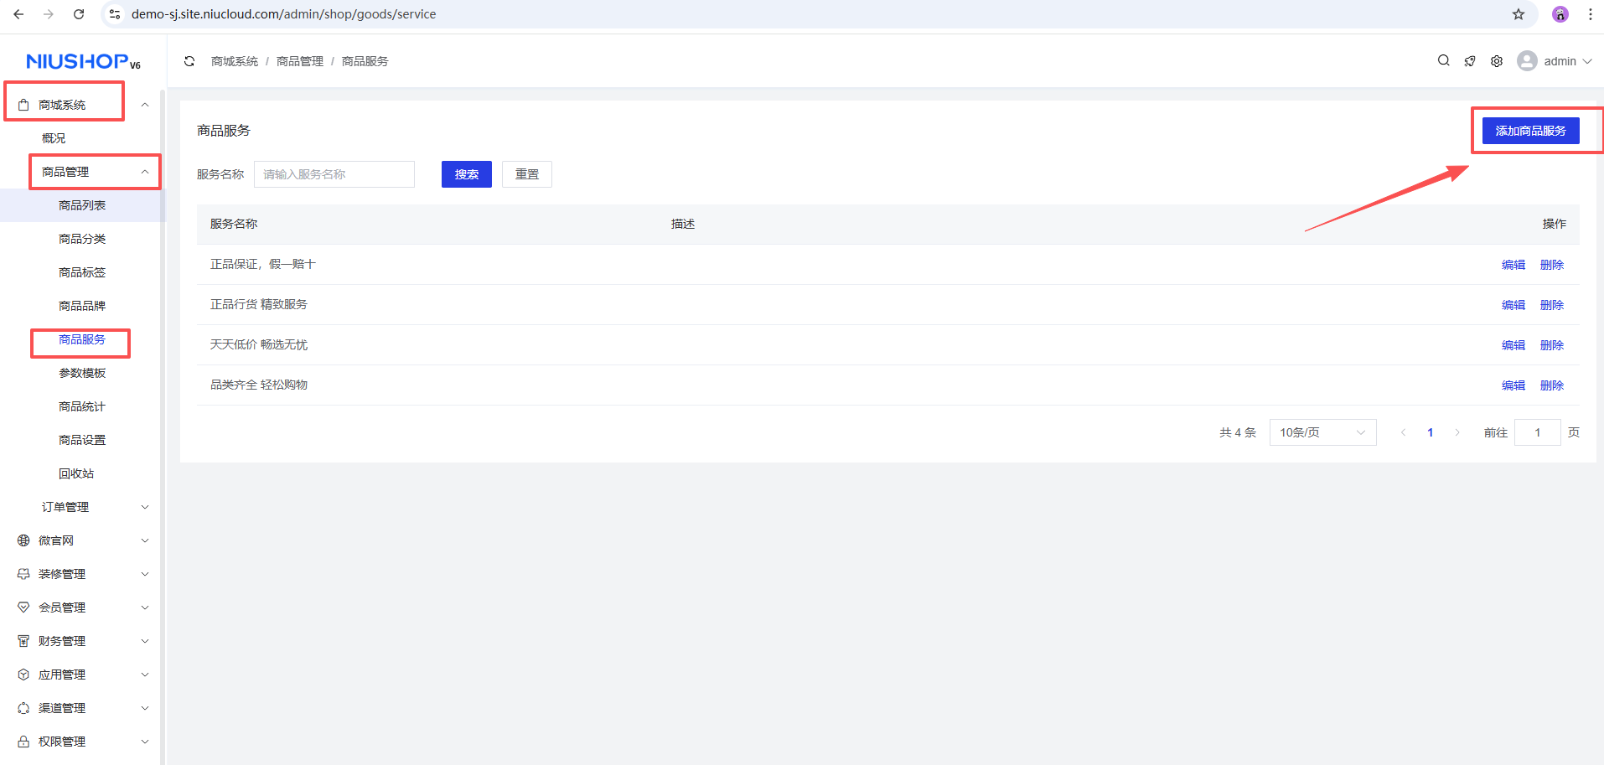Click the admin user avatar

tap(1528, 61)
